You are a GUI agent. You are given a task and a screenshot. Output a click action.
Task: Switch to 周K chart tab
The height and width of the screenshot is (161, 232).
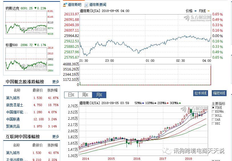[85, 95]
